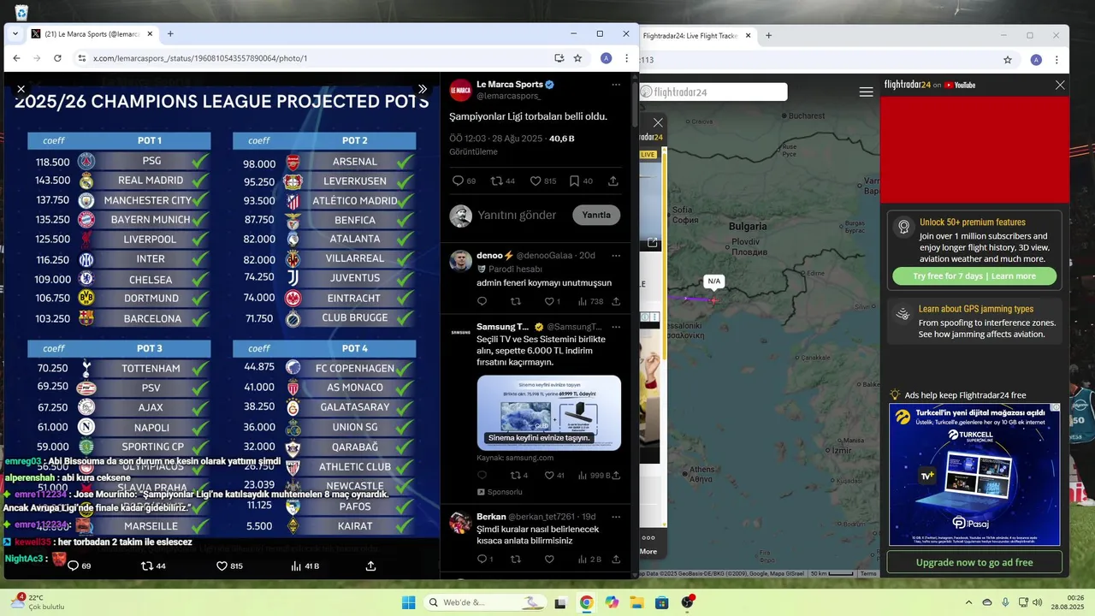Bookmark the Flightradar24 page with the star
Viewport: 1095px width, 616px height.
(1008, 60)
